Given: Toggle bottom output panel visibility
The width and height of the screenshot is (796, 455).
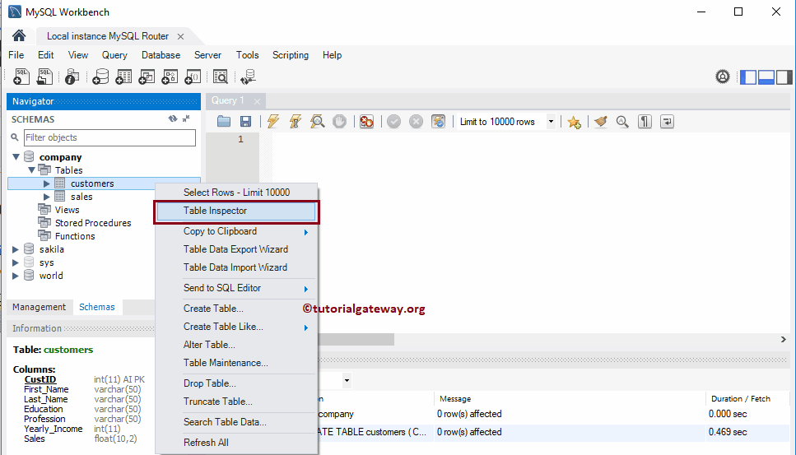Looking at the screenshot, I should click(x=766, y=77).
